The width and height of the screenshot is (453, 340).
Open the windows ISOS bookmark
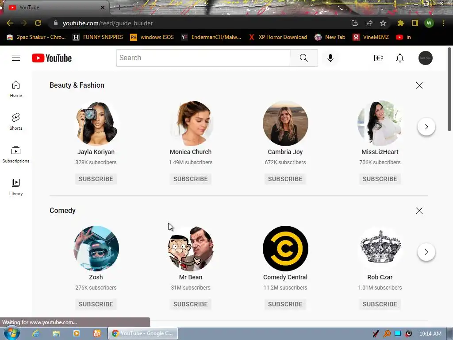point(152,37)
